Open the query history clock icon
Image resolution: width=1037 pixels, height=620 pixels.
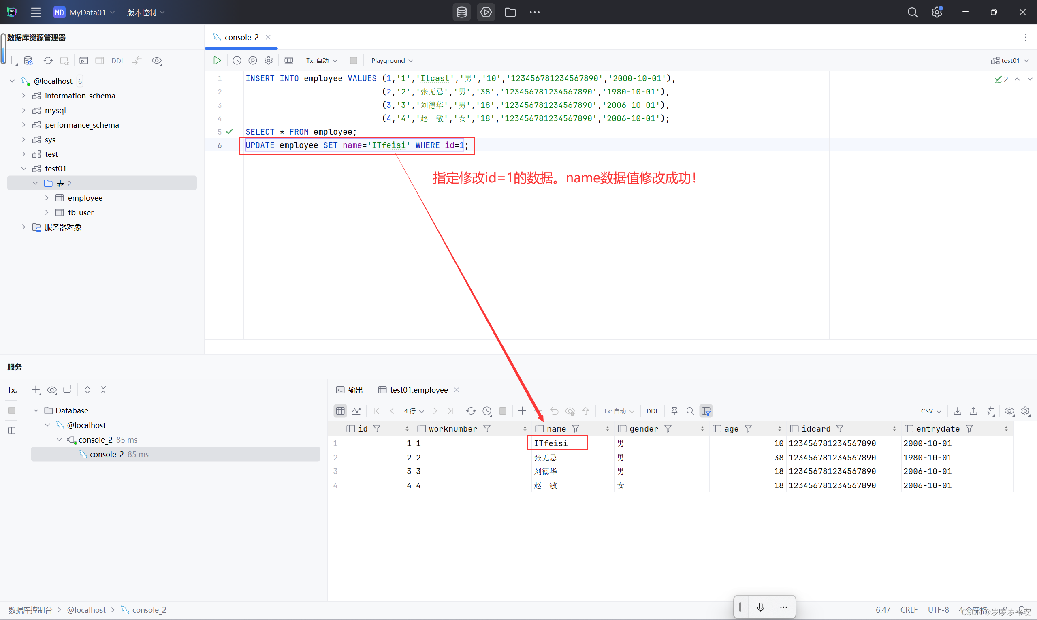237,60
